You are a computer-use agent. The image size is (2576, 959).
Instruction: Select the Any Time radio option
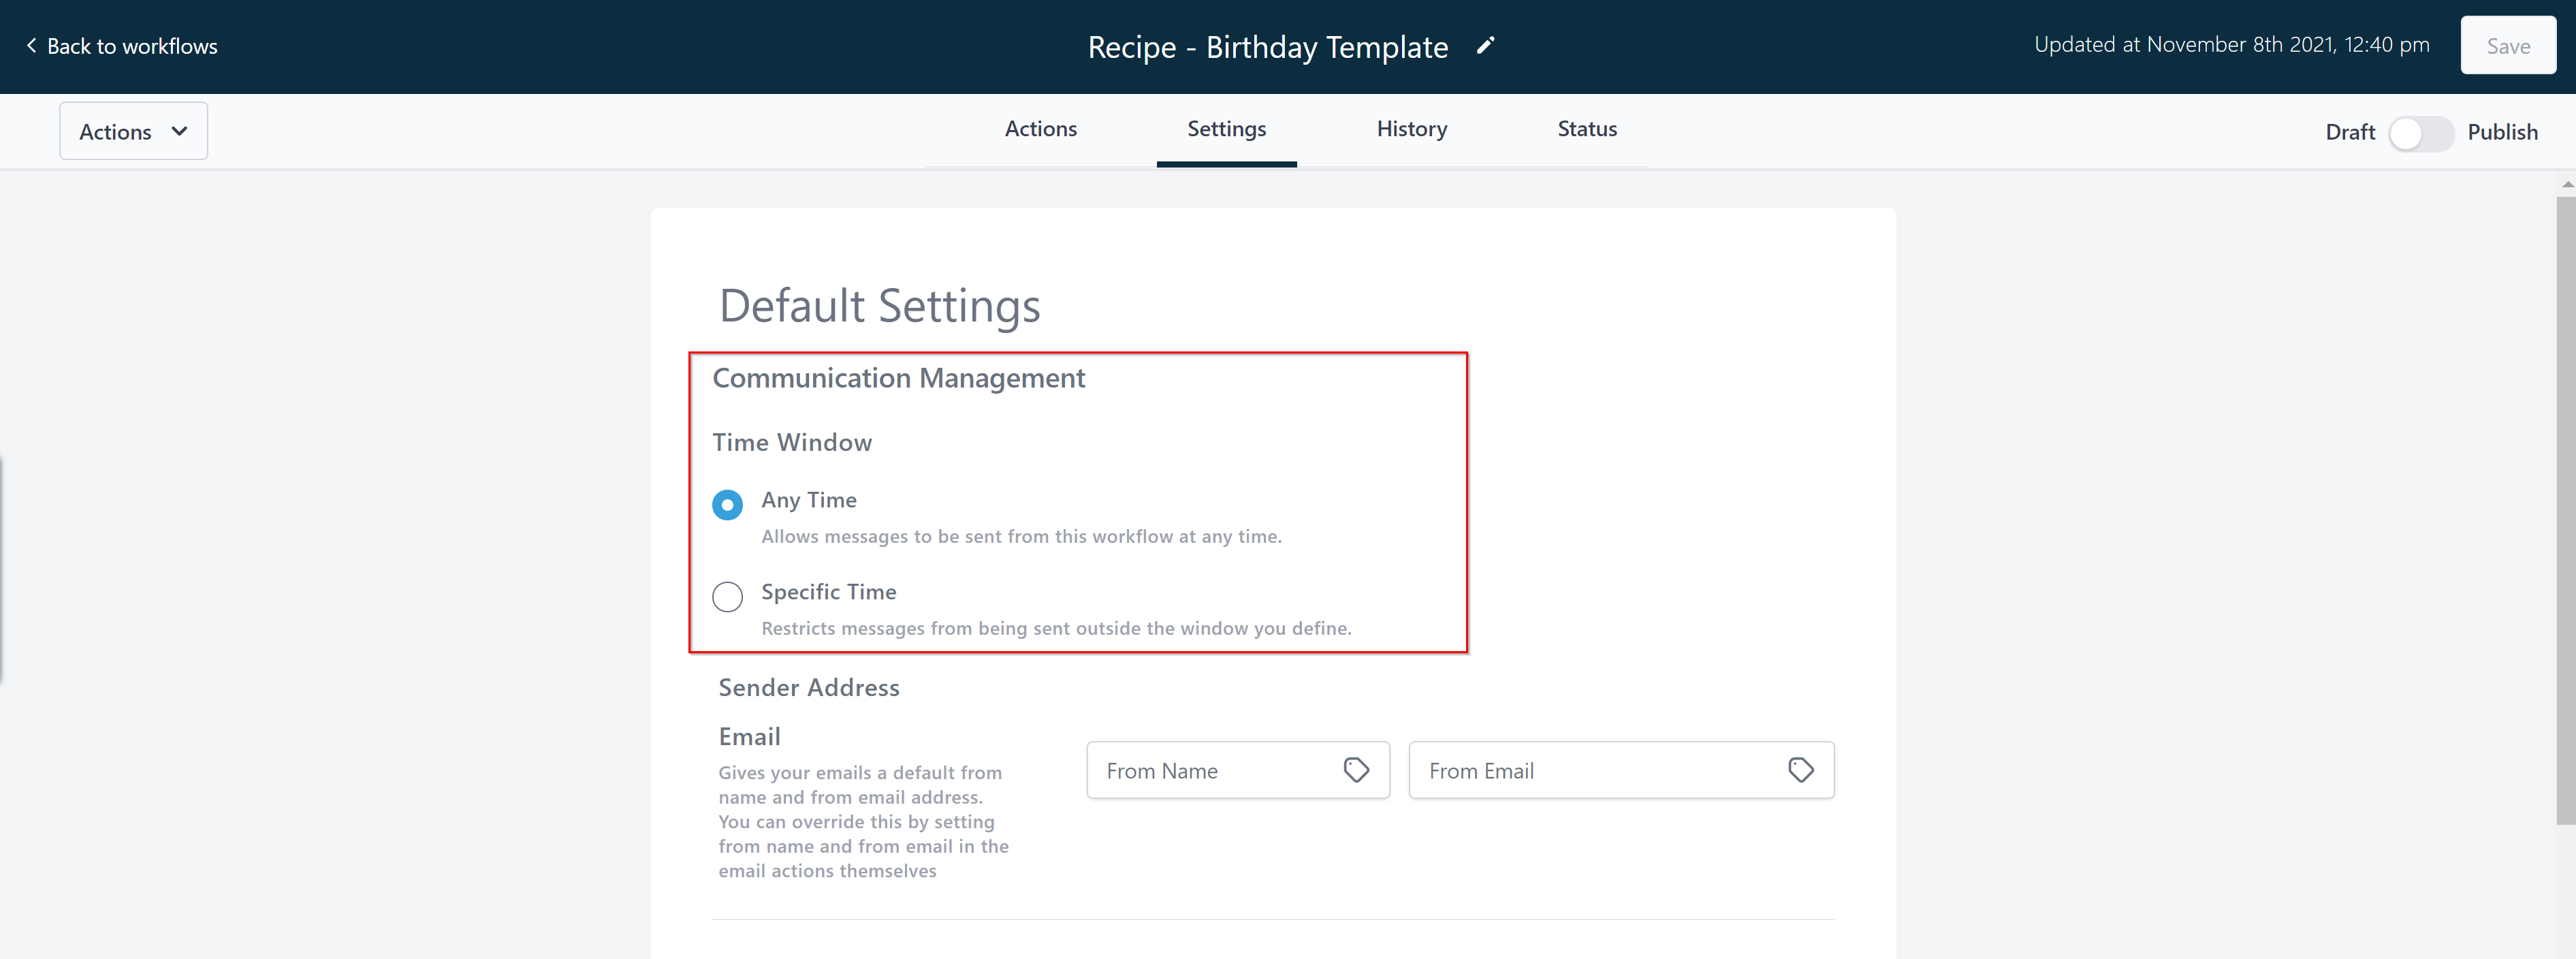[x=727, y=505]
